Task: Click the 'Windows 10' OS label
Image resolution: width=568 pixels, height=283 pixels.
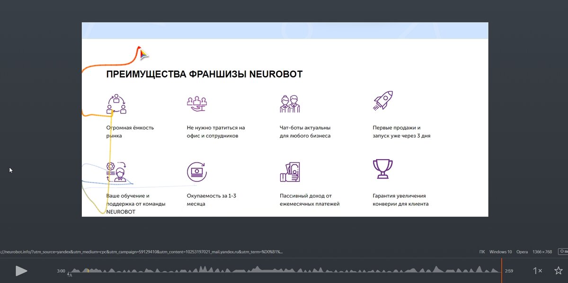Action: click(500, 252)
